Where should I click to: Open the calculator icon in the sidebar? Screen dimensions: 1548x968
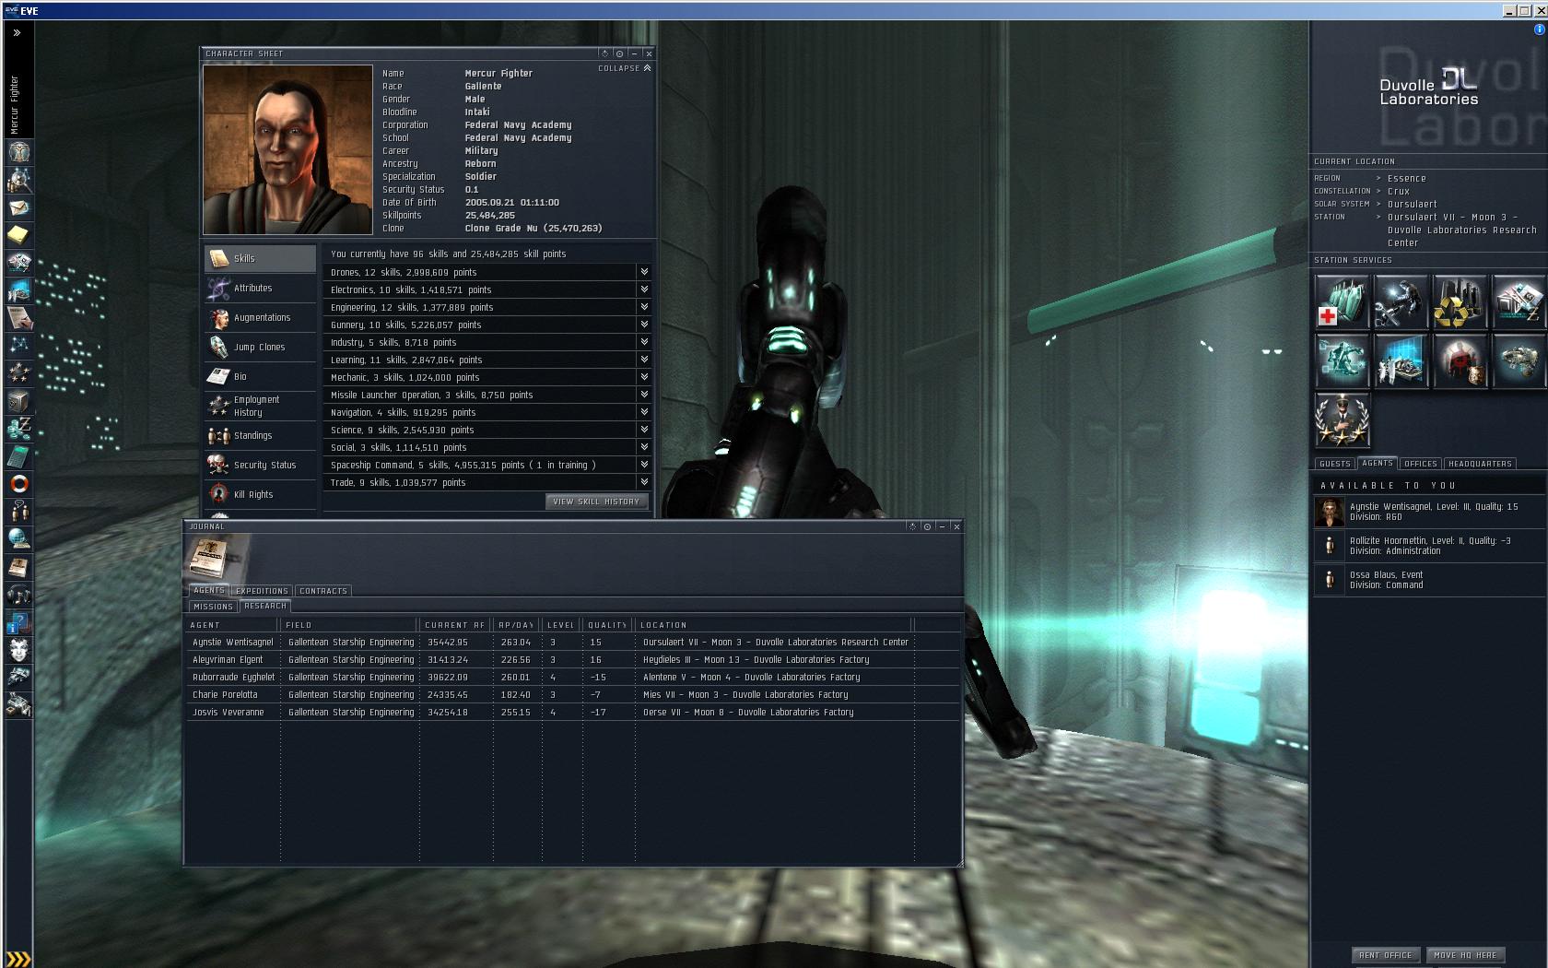point(19,456)
